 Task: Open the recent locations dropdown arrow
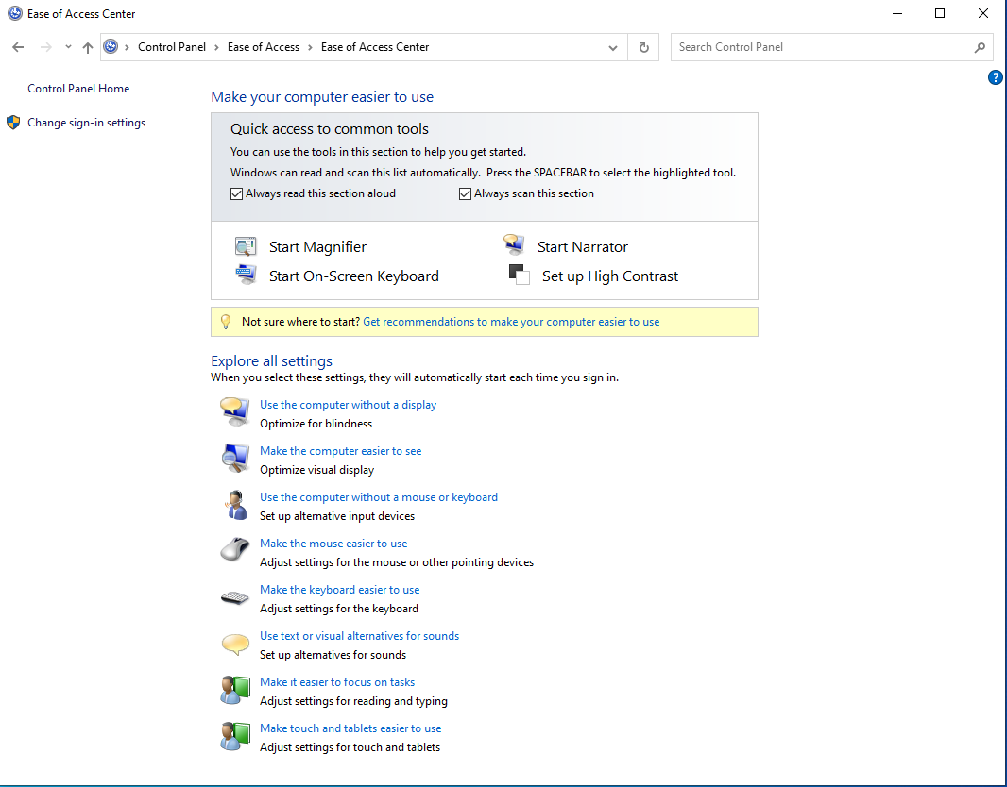pyautogui.click(x=68, y=47)
